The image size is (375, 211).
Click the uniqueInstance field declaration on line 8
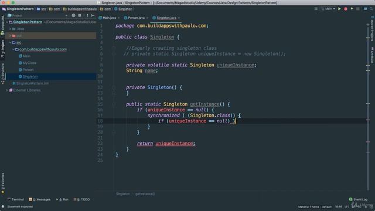[x=236, y=65]
